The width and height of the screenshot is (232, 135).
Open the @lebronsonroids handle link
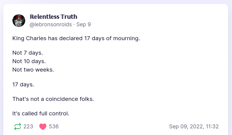(x=51, y=24)
